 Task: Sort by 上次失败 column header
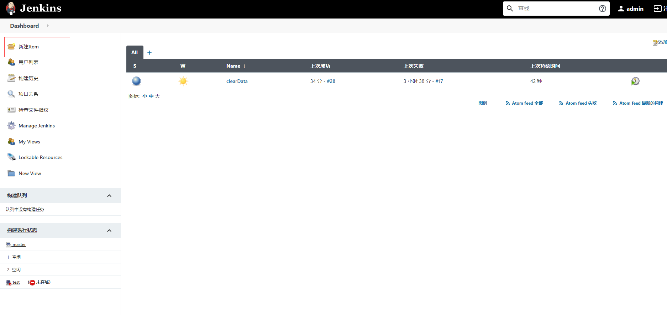[x=414, y=66]
